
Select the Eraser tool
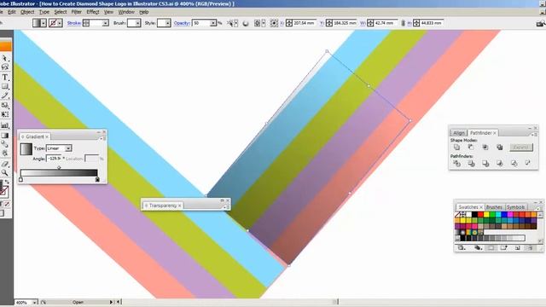pos(4,164)
